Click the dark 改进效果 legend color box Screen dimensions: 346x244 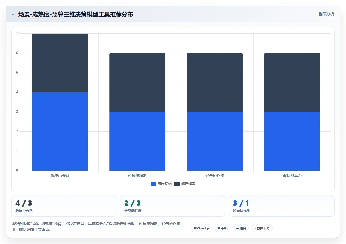pos(177,184)
